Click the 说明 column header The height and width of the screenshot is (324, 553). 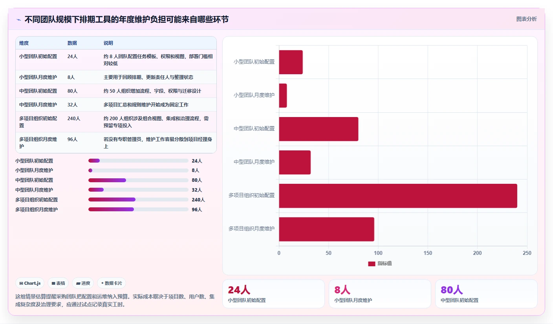[x=108, y=43]
